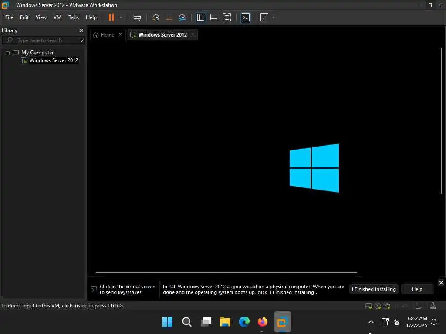Pause the virtual machine with the orange button

pos(111,17)
